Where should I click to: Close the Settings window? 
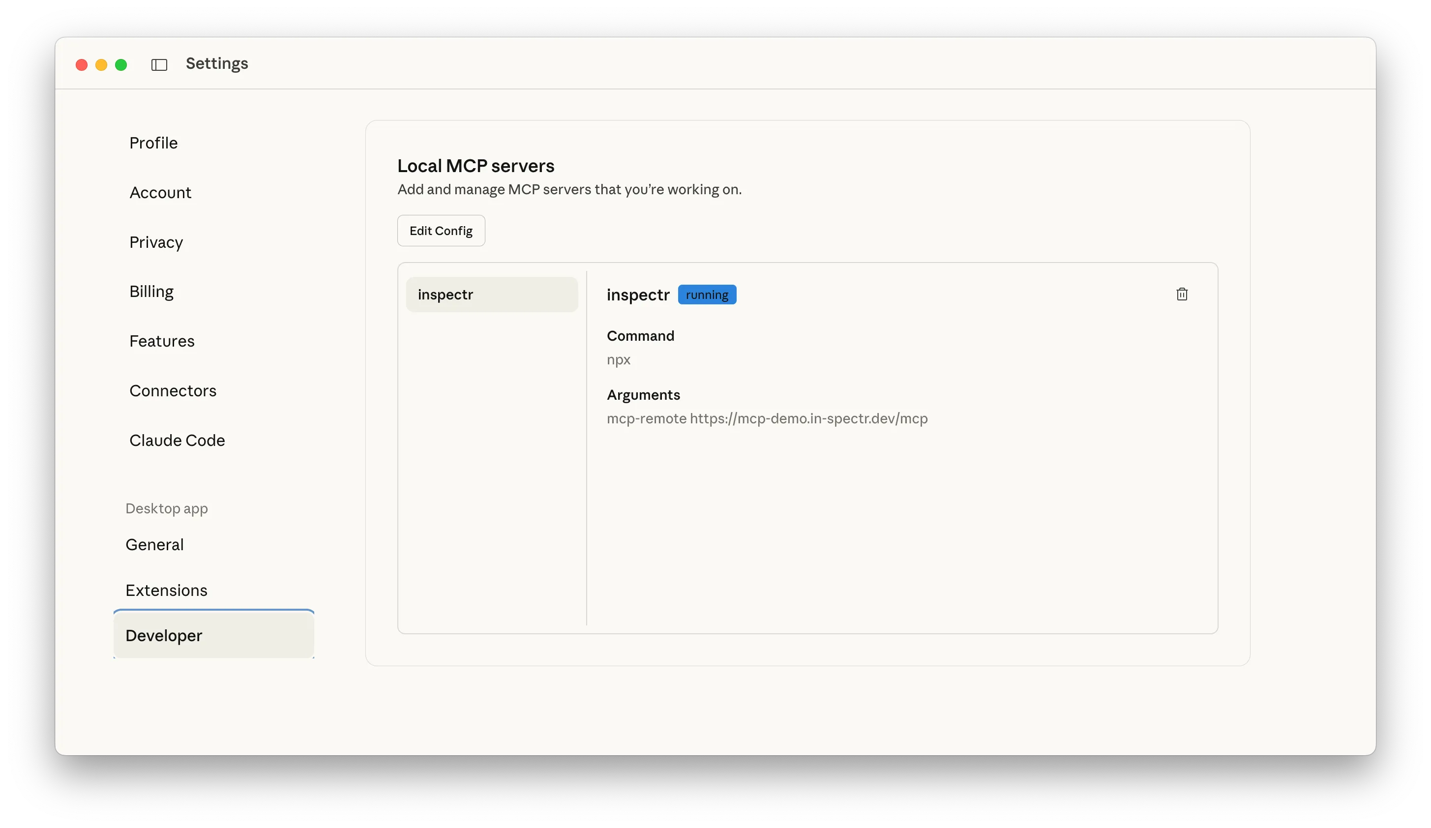point(81,65)
